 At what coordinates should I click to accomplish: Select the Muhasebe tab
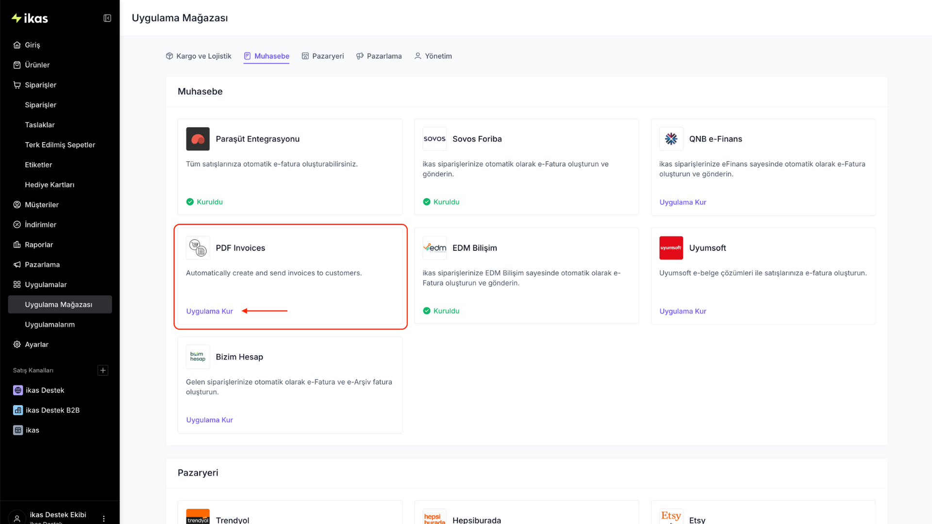coord(266,56)
